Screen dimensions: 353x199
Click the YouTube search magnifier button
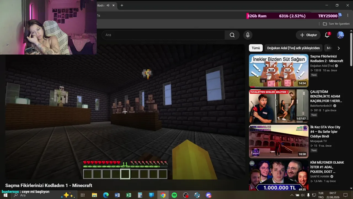pos(232,35)
